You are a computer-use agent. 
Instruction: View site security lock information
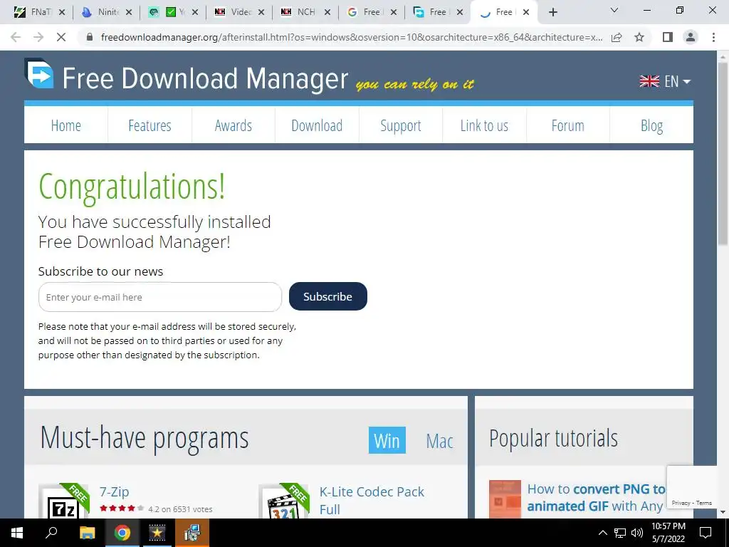click(x=90, y=37)
